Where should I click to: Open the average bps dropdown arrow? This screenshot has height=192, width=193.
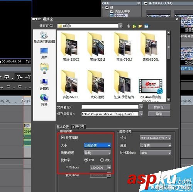pos(109,168)
